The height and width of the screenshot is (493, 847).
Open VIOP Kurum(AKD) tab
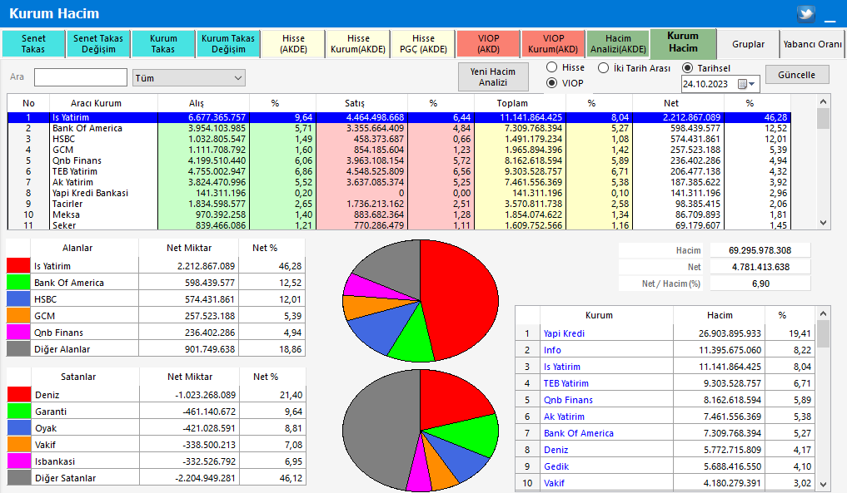point(553,44)
